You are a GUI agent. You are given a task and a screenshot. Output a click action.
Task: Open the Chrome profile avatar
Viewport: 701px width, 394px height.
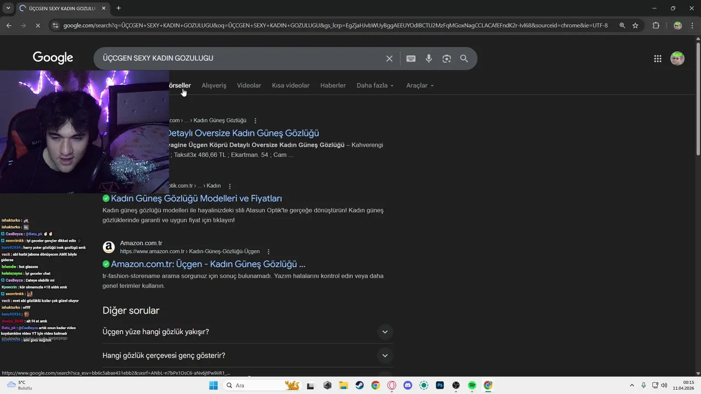click(x=677, y=25)
